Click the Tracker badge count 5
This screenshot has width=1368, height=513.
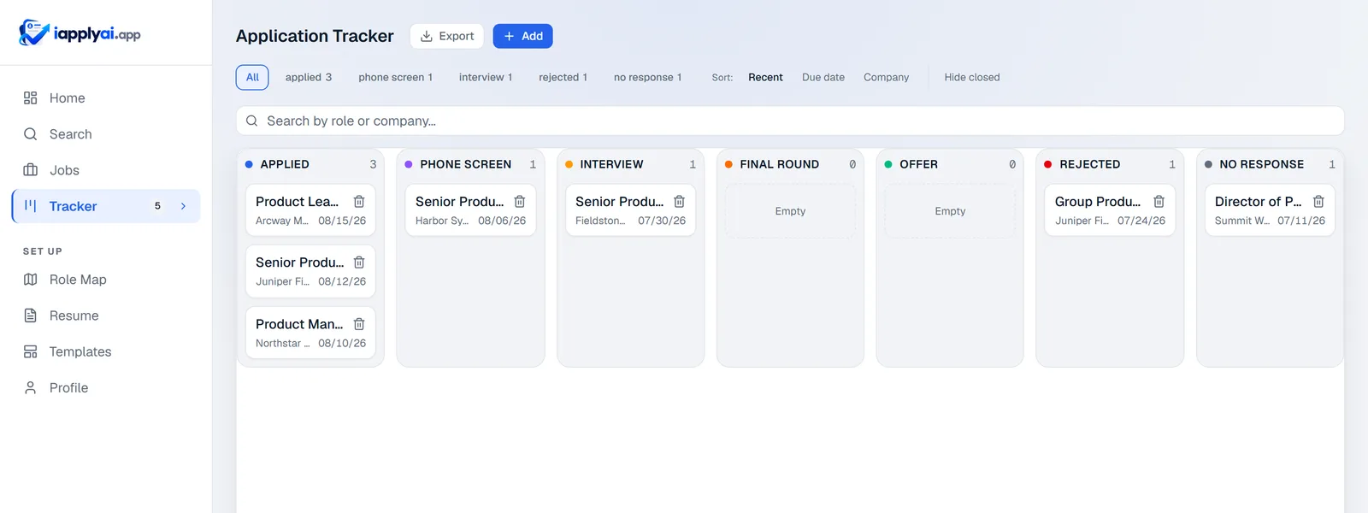point(157,206)
